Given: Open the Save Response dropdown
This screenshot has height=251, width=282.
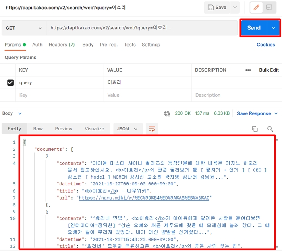Looking at the screenshot, I should (x=257, y=113).
